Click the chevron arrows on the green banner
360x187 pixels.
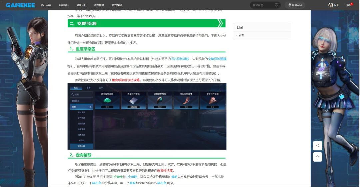220,23
